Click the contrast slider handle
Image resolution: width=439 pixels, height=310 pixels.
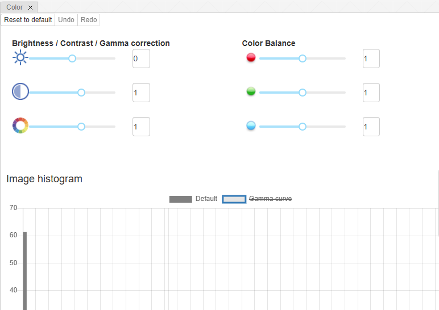[x=81, y=93]
